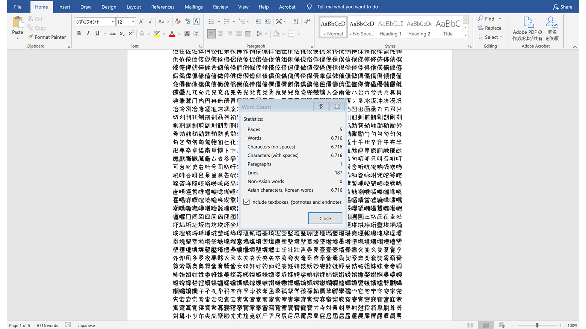Click the zoom slider handle
This screenshot has width=586, height=329.
(x=537, y=325)
